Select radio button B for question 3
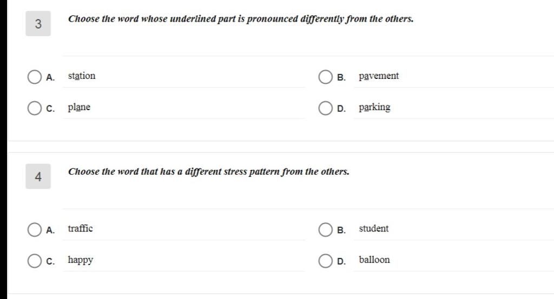The width and height of the screenshot is (554, 299). point(325,77)
